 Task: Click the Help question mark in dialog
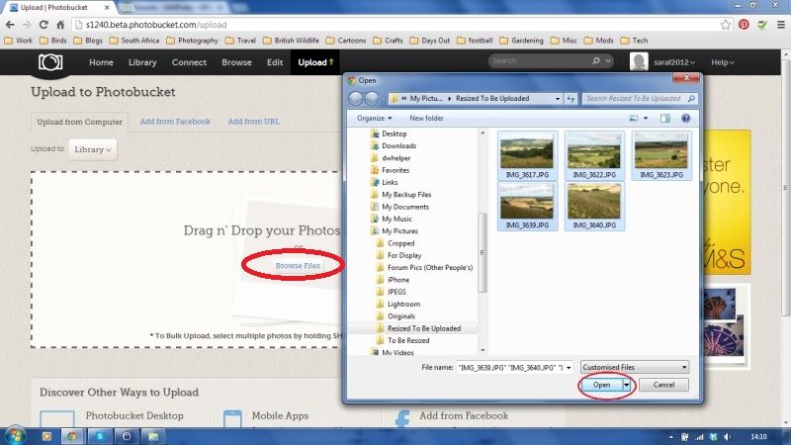(685, 118)
